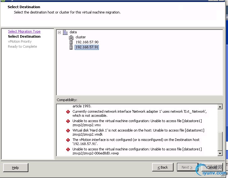
Task: Open the Select Migration Type step link
Action: pyautogui.click(x=24, y=31)
